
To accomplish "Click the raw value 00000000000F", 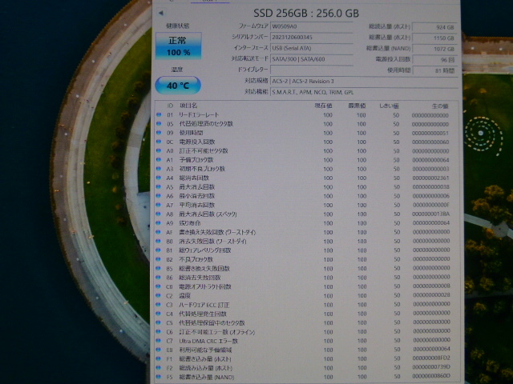I will (x=431, y=205).
